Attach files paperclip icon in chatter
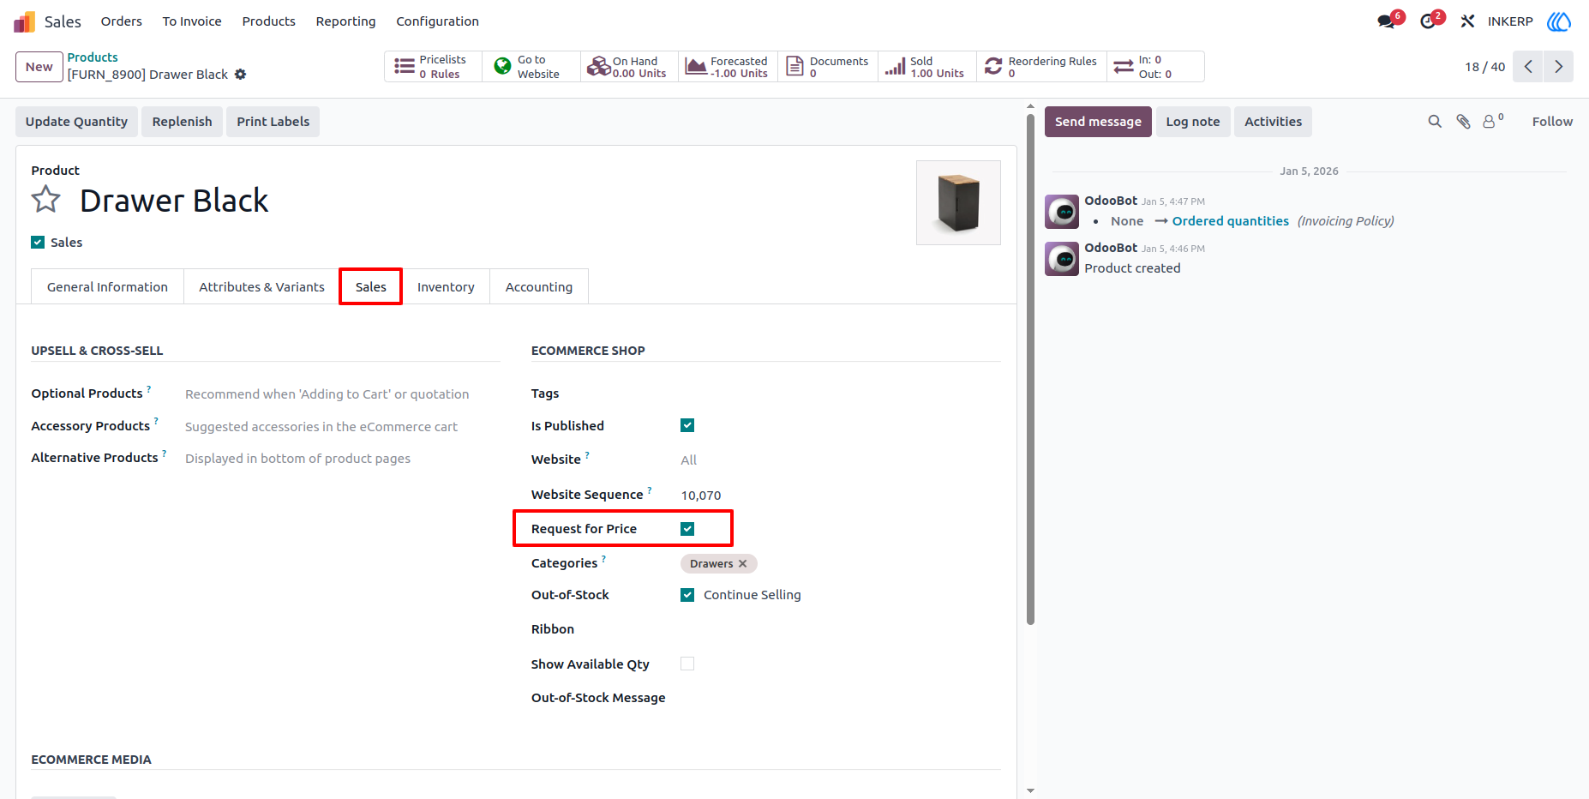This screenshot has height=799, width=1589. click(1463, 122)
